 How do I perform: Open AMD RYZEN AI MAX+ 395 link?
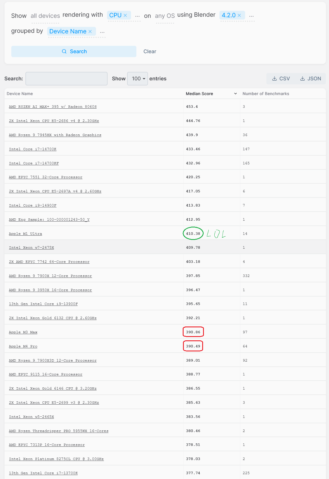pos(53,107)
